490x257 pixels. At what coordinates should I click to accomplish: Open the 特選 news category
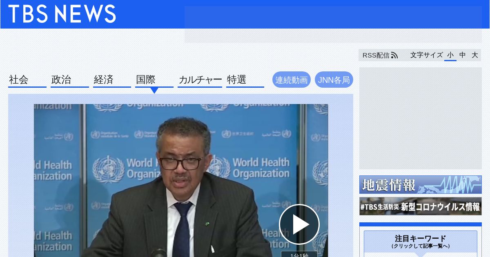[245, 80]
